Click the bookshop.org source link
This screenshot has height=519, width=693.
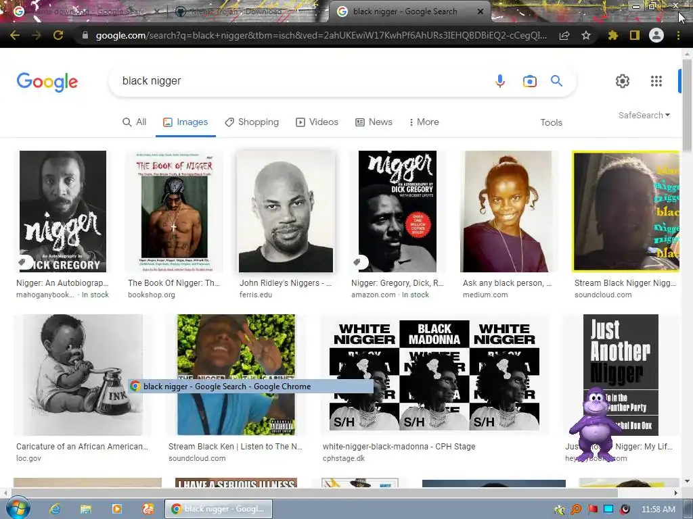point(152,295)
